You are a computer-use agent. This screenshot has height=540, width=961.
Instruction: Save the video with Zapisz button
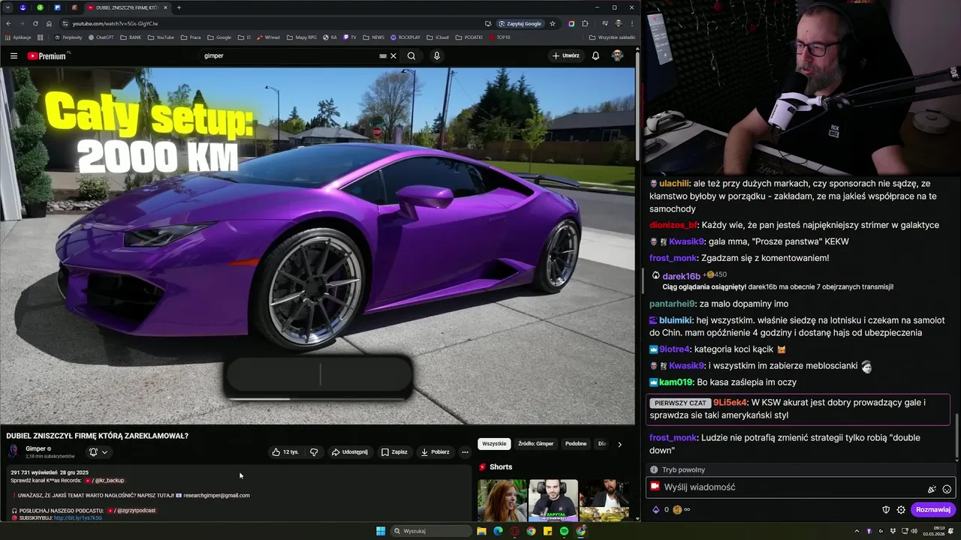point(394,452)
